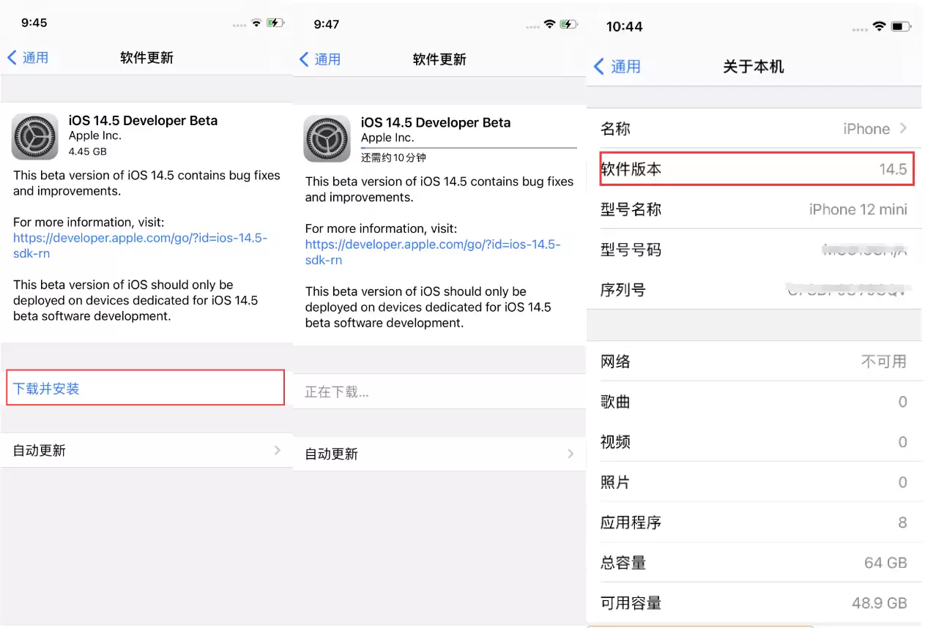Viewport: 925px width, 628px height.
Task: Tap 自动更新 label in 9:45 screenshot
Action: (x=40, y=450)
